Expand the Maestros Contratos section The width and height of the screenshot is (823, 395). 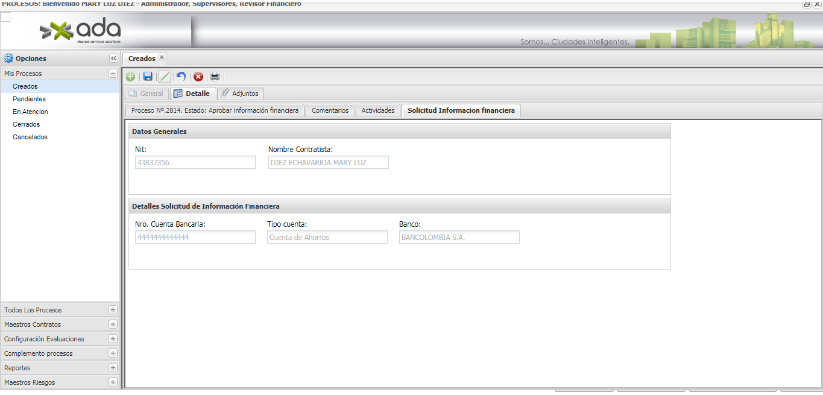tap(113, 324)
